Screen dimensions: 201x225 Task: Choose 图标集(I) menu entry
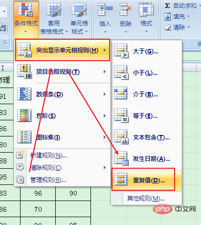(63, 137)
